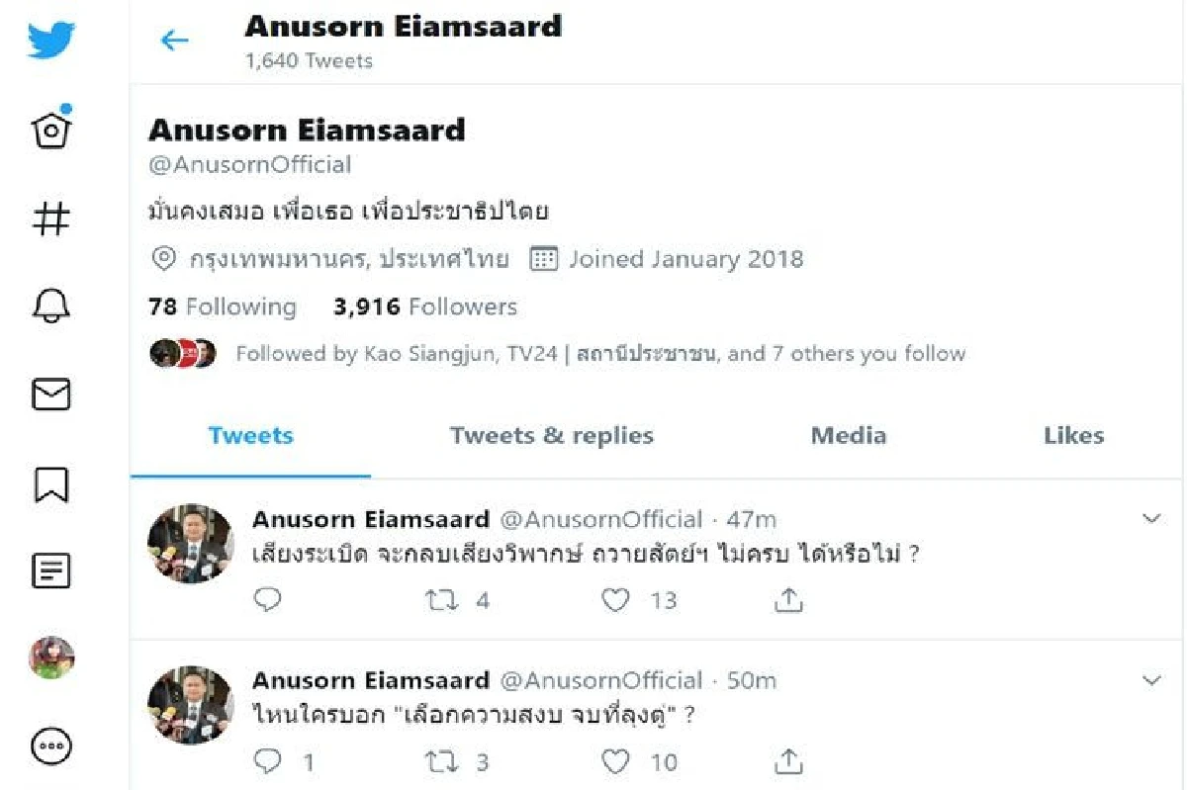Open the 3,916 Followers list

(425, 307)
